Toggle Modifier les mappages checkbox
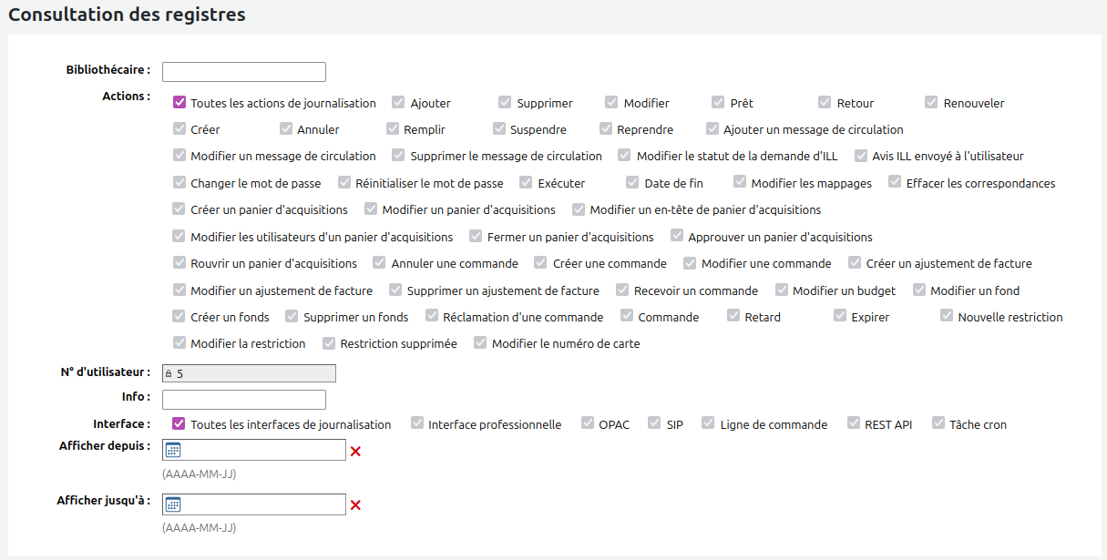The image size is (1107, 560). click(740, 183)
